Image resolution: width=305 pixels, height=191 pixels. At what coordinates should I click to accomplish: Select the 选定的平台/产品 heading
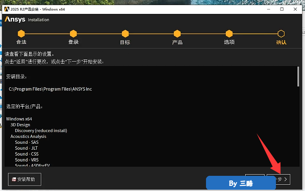24,107
